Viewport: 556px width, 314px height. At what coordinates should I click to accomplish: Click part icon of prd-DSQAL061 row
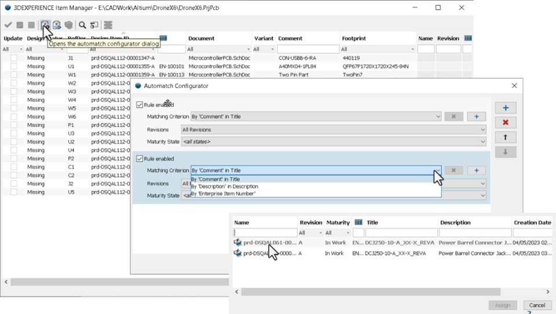(x=237, y=242)
